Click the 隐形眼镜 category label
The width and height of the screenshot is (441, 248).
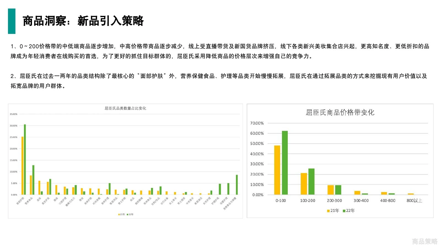(139, 201)
